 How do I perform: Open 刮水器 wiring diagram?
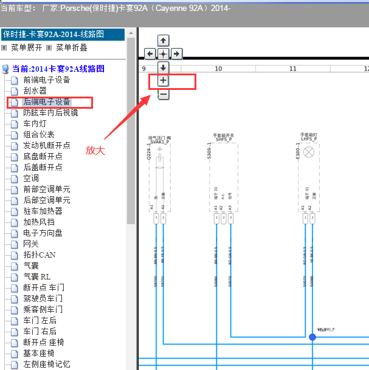point(35,91)
